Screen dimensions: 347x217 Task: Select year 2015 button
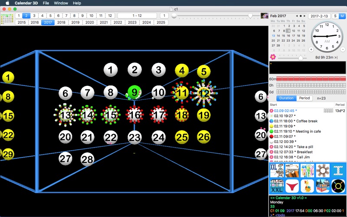(21, 23)
